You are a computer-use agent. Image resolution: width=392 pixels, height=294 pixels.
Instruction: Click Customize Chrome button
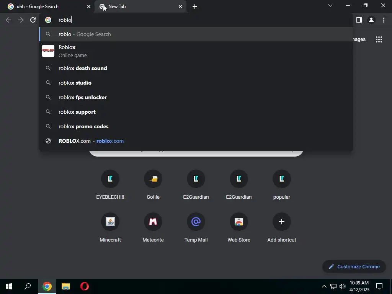coord(354,266)
